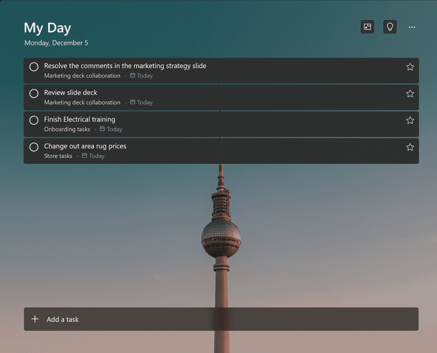This screenshot has width=437, height=353.
Task: Click the Store tasks list label
Action: [x=58, y=156]
